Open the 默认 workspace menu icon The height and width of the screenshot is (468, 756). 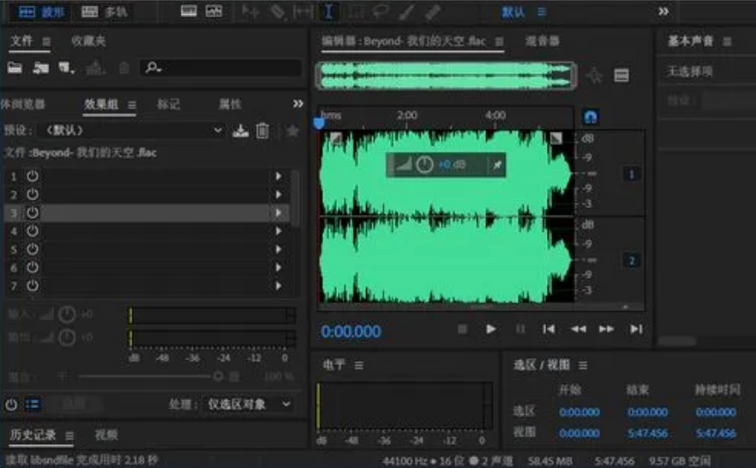pyautogui.click(x=542, y=11)
